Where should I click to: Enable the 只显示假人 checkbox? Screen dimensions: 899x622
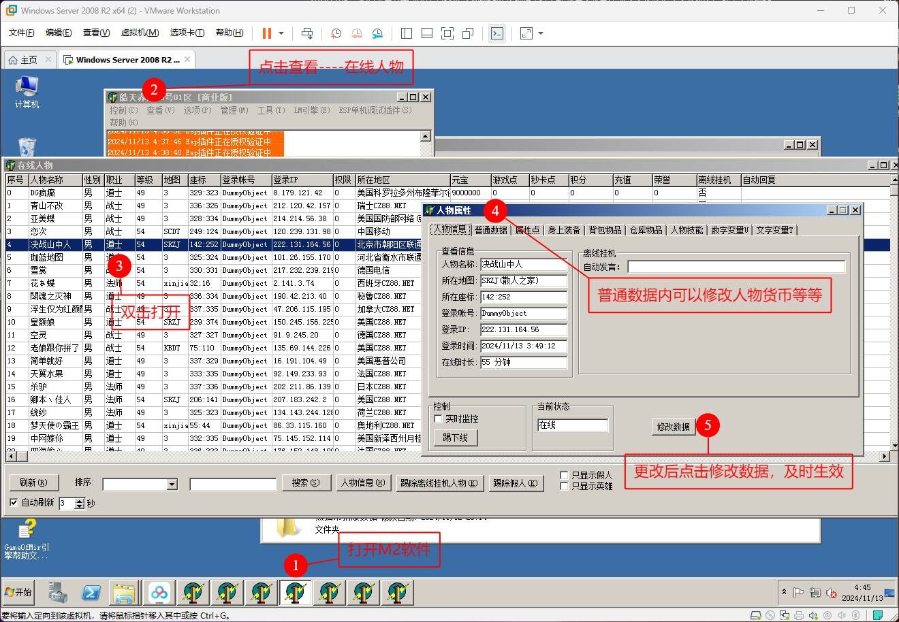pos(564,475)
